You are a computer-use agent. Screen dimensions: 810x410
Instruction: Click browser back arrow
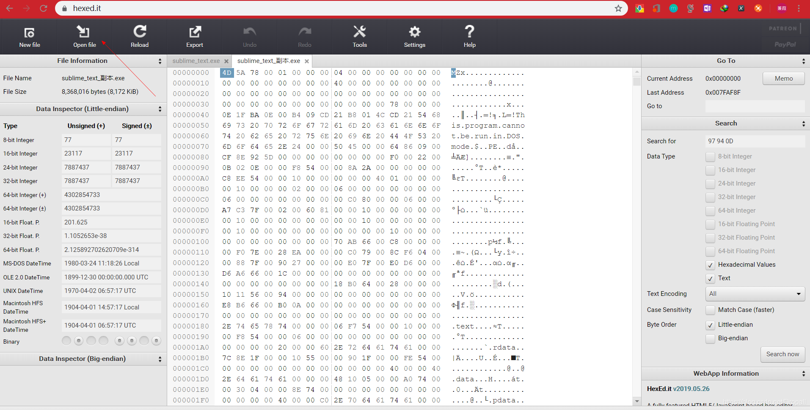[10, 8]
